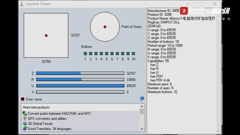This screenshot has width=240, height=135.
Task: Click the info globe icon
Action: (142, 98)
